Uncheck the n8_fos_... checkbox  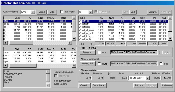point(80,36)
